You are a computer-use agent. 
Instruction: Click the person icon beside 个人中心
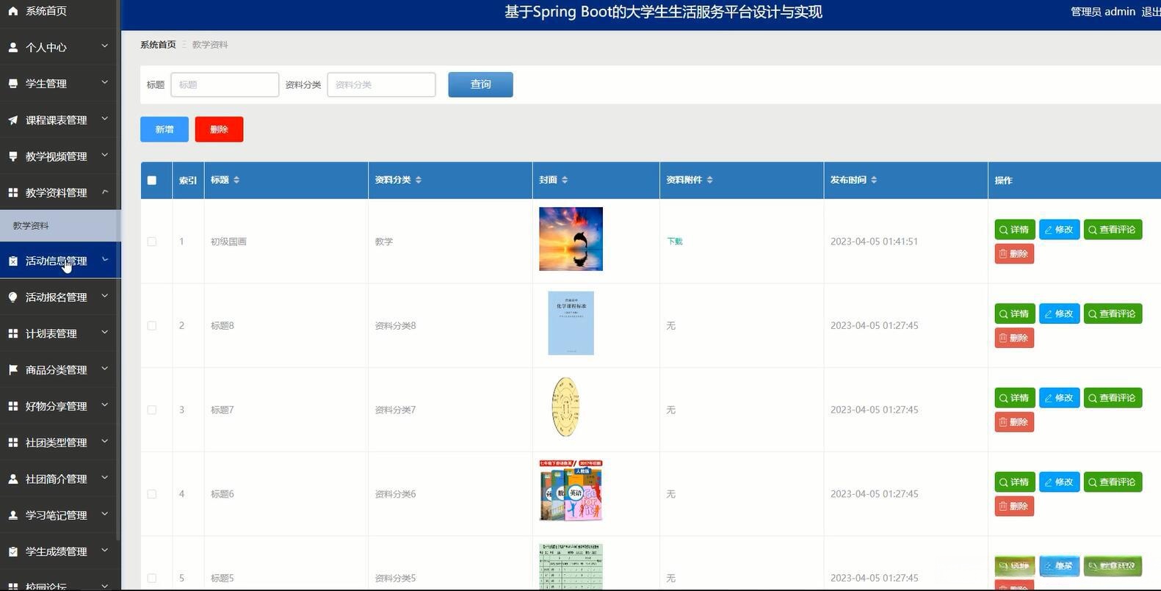[12, 47]
